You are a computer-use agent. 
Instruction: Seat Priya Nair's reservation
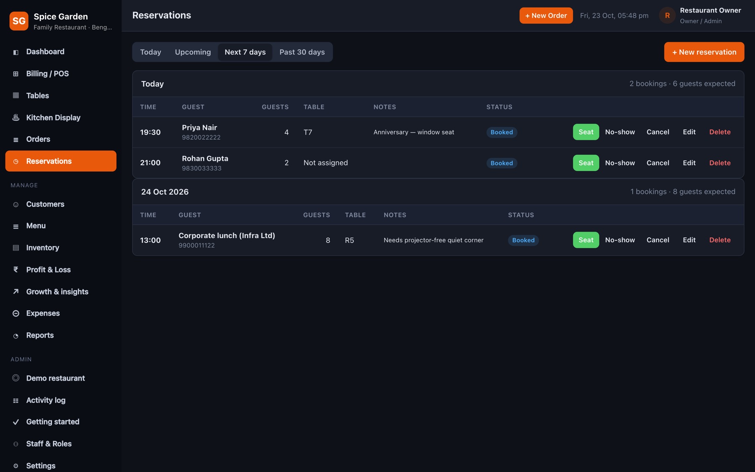coord(586,132)
